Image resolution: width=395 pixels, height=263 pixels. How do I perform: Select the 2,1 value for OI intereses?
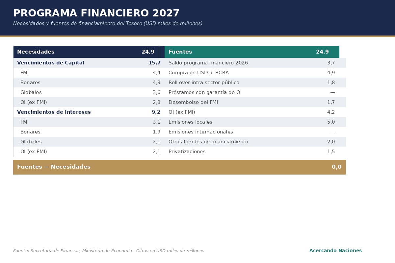point(156,152)
